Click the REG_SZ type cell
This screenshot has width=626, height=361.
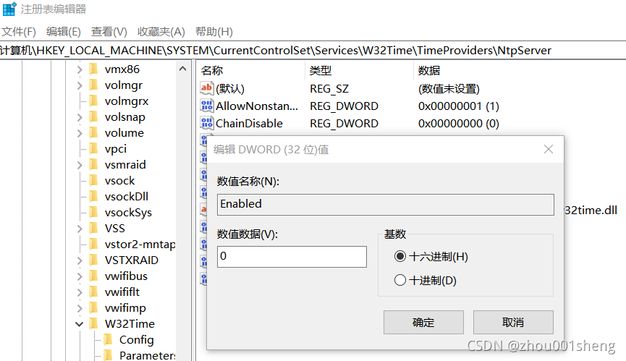329,88
